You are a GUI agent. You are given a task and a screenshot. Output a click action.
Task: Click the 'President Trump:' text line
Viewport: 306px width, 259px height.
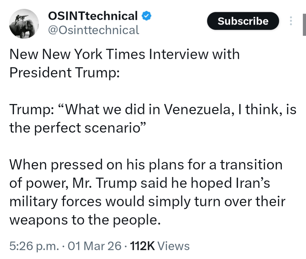[x=64, y=73]
